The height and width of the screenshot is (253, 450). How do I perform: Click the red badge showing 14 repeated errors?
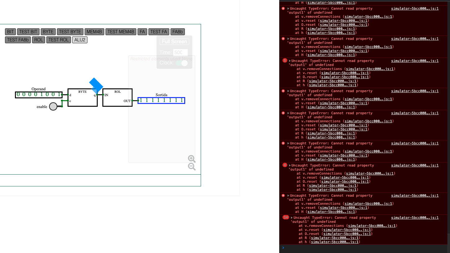[x=285, y=217]
